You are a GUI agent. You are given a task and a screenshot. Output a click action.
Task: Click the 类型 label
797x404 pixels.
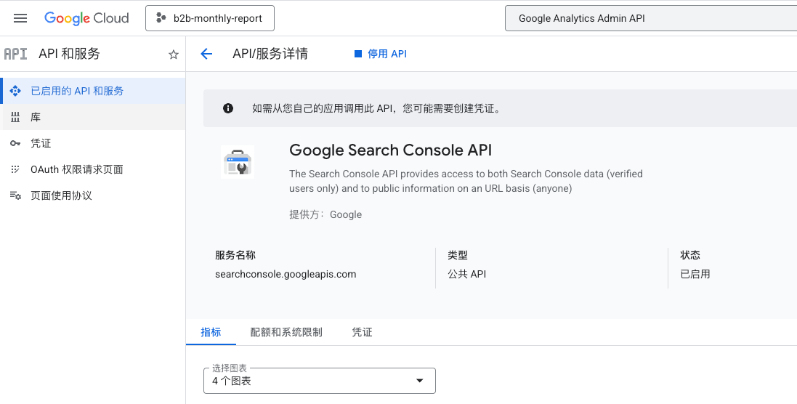coord(458,255)
